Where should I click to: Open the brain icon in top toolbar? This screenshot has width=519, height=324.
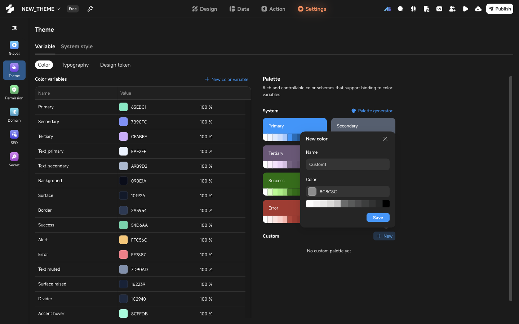413,9
